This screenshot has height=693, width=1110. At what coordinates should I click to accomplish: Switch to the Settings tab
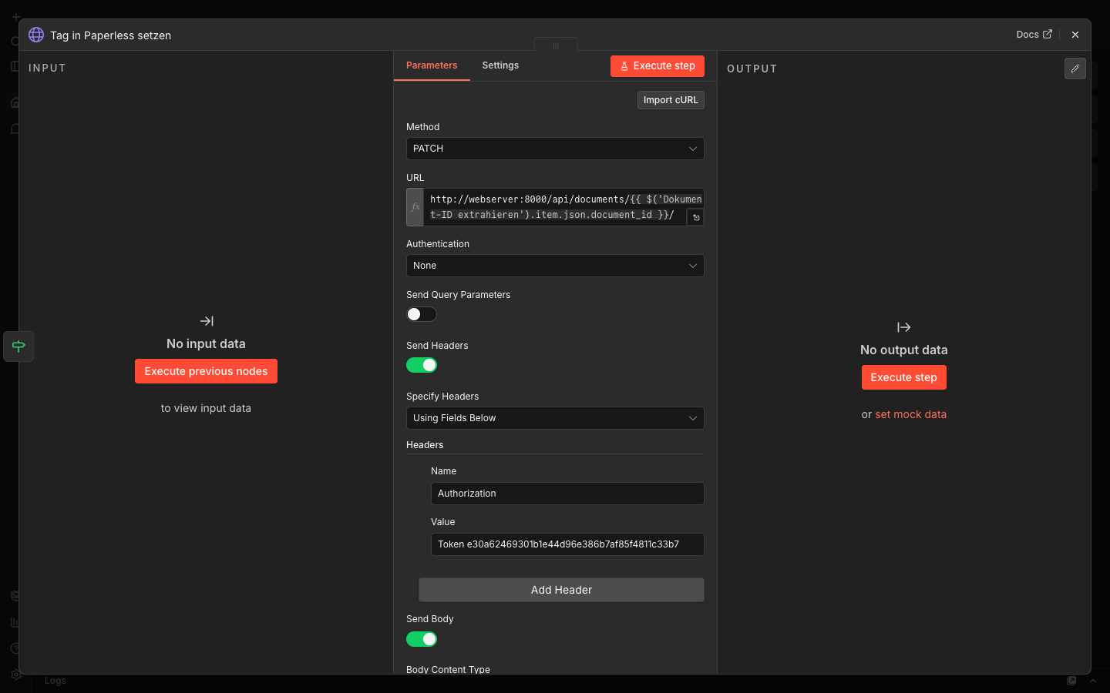(x=500, y=65)
